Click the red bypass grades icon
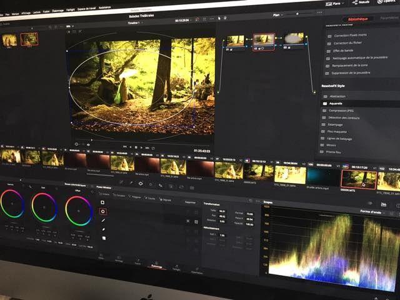 (x=197, y=19)
